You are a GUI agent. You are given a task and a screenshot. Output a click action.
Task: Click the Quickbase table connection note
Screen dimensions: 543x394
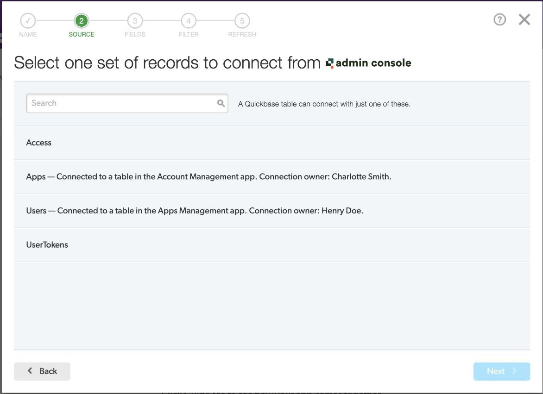click(x=324, y=104)
